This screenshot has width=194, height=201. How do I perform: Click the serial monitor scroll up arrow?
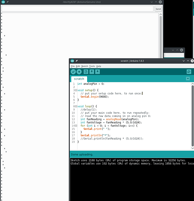pos(161,14)
